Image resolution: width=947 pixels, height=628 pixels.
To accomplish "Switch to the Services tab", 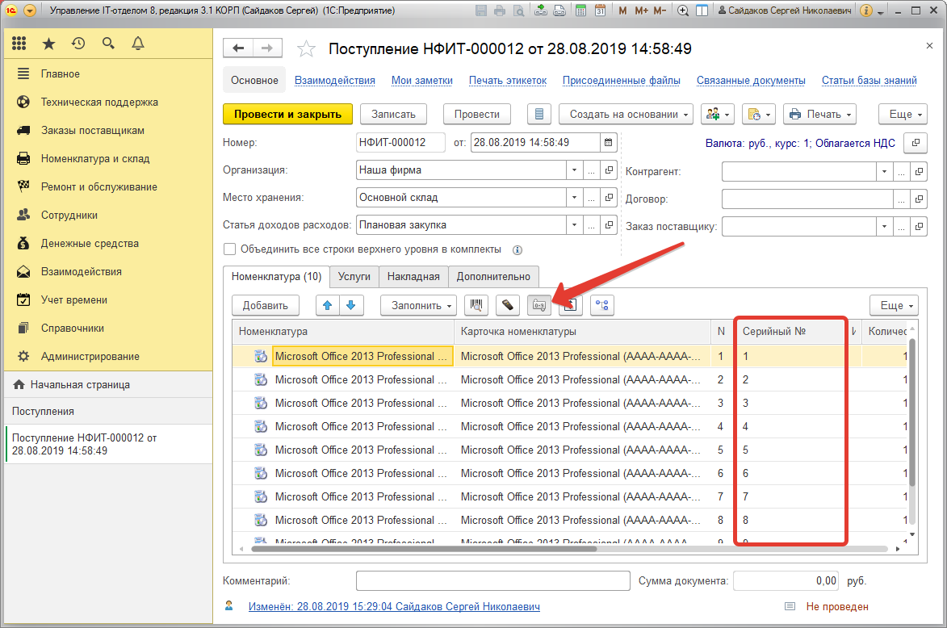I will 354,277.
